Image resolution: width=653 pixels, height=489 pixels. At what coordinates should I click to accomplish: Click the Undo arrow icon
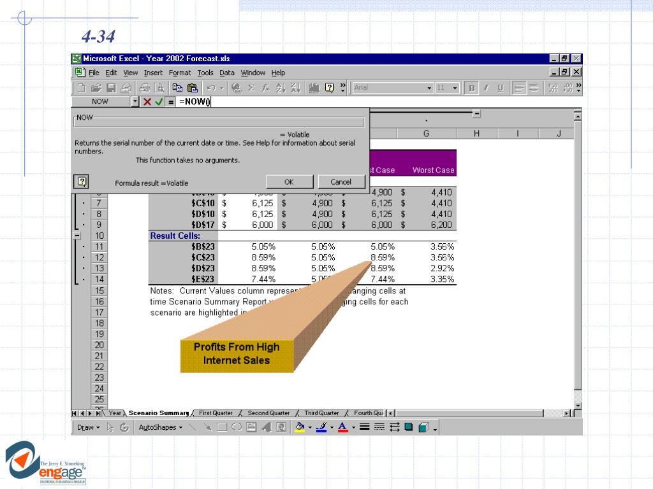(212, 88)
